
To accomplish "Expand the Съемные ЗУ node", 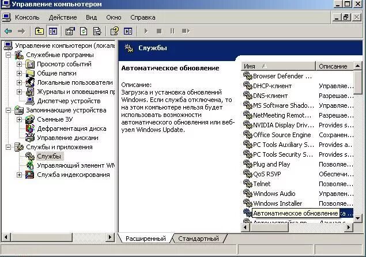I will tap(19, 119).
